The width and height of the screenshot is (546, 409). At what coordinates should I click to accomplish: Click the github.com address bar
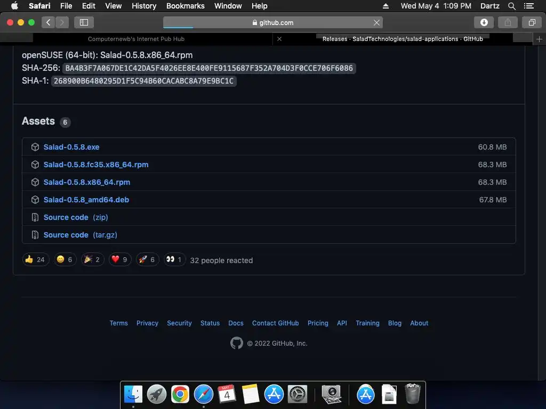pos(272,22)
